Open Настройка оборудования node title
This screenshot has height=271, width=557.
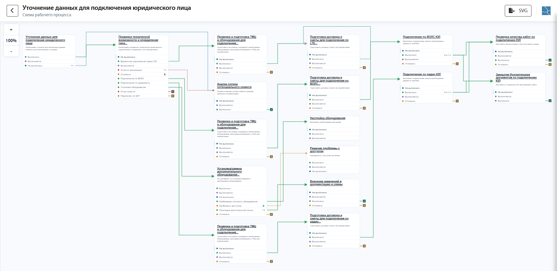[x=328, y=118]
